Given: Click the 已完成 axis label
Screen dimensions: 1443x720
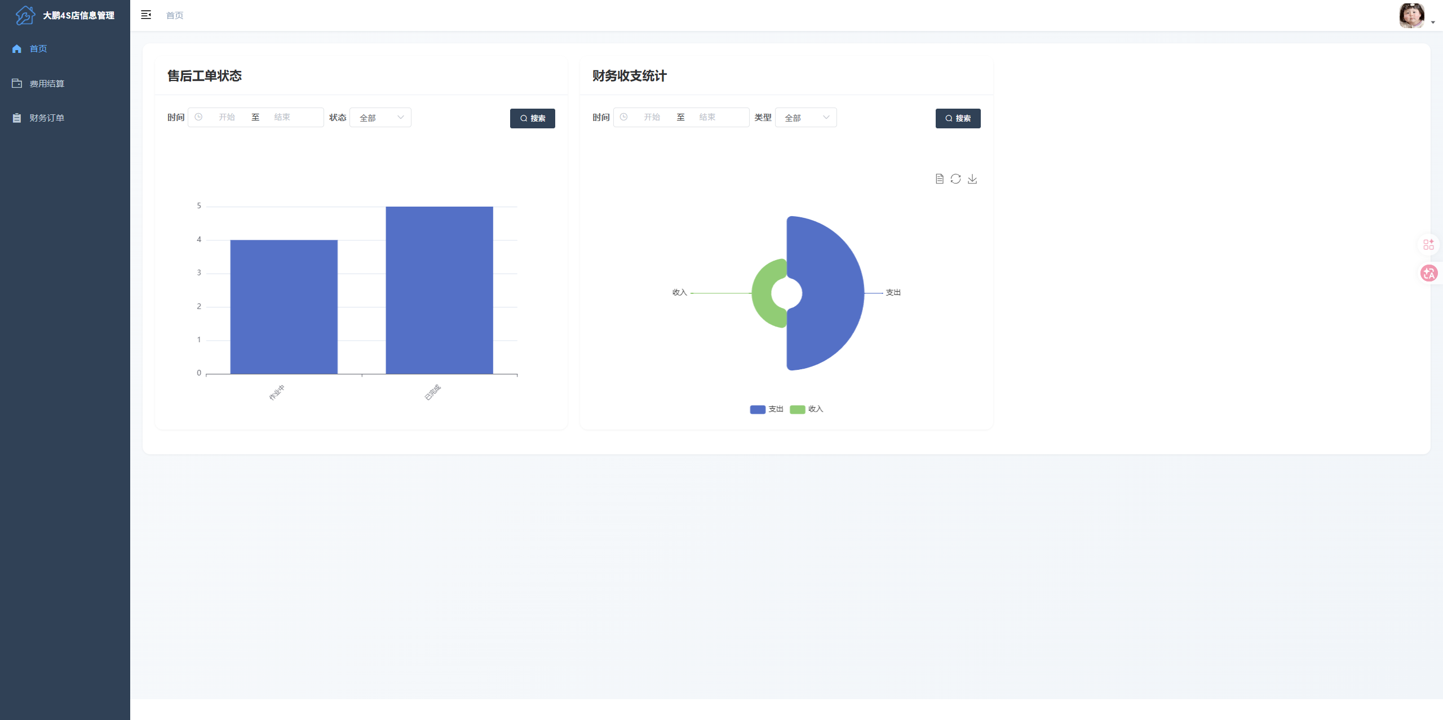Looking at the screenshot, I should [432, 392].
